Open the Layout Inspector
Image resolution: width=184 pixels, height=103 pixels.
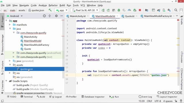click(167, 97)
